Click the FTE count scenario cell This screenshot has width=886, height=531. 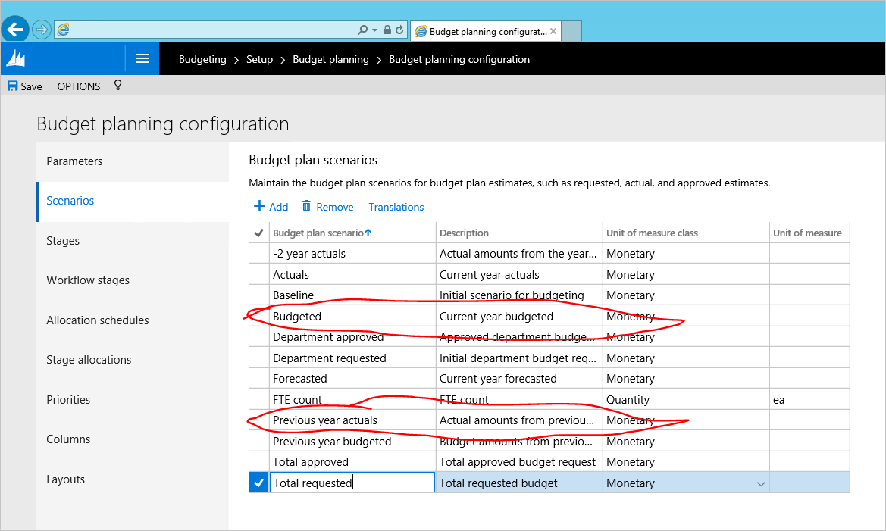click(352, 399)
